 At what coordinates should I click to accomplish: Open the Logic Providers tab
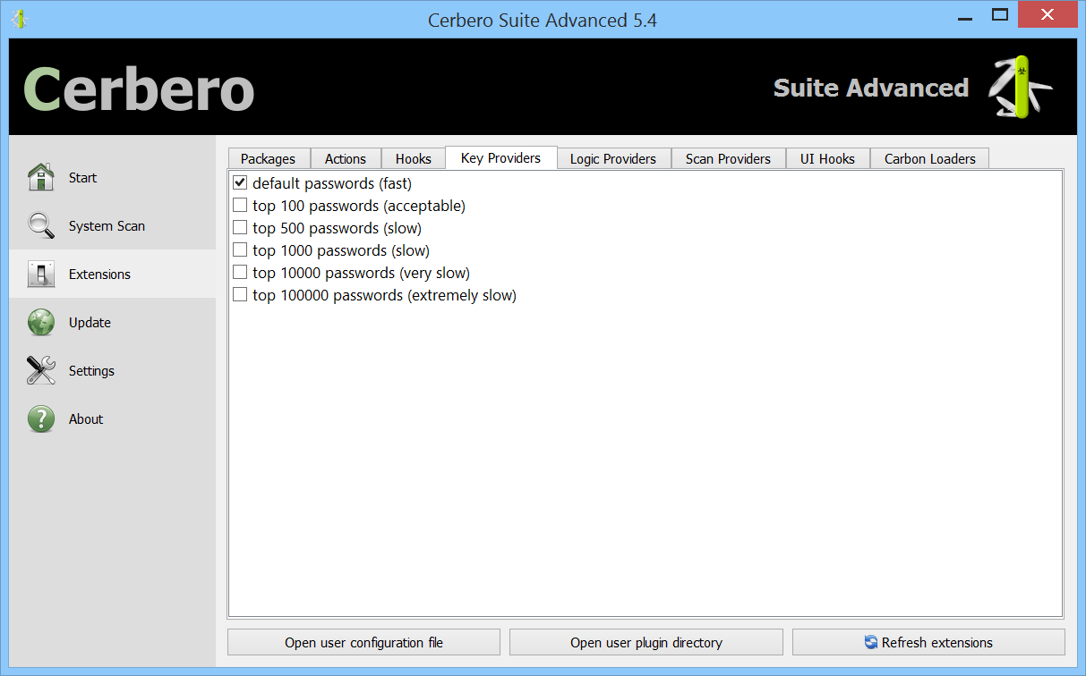[613, 158]
